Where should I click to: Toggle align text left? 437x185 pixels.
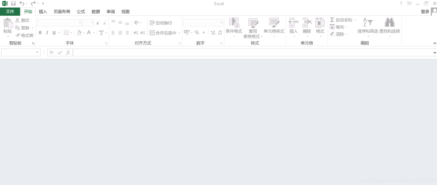(x=113, y=33)
